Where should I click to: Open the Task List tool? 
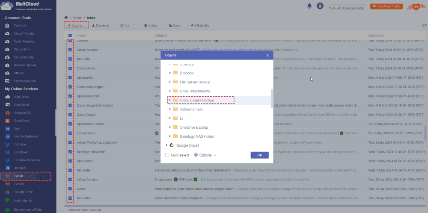point(20,26)
